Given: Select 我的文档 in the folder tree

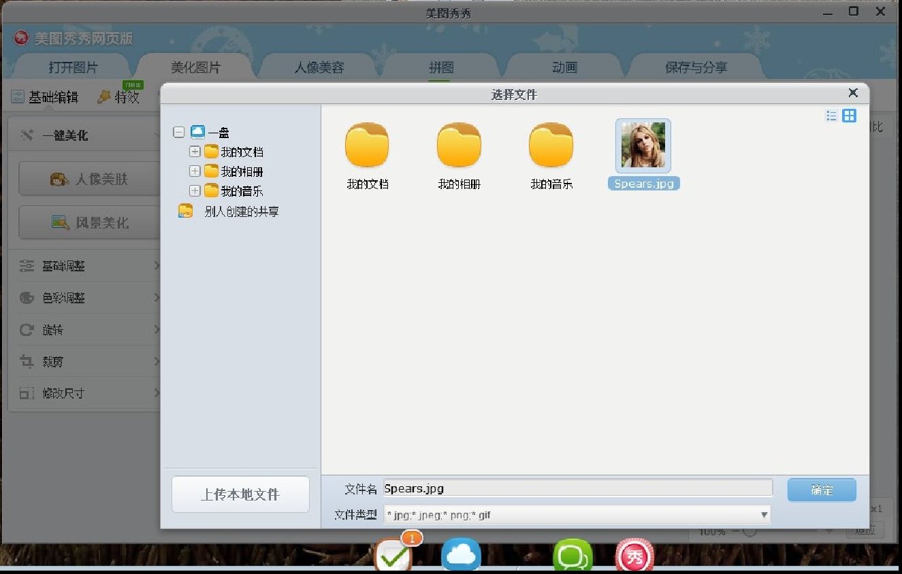Looking at the screenshot, I should [x=234, y=152].
